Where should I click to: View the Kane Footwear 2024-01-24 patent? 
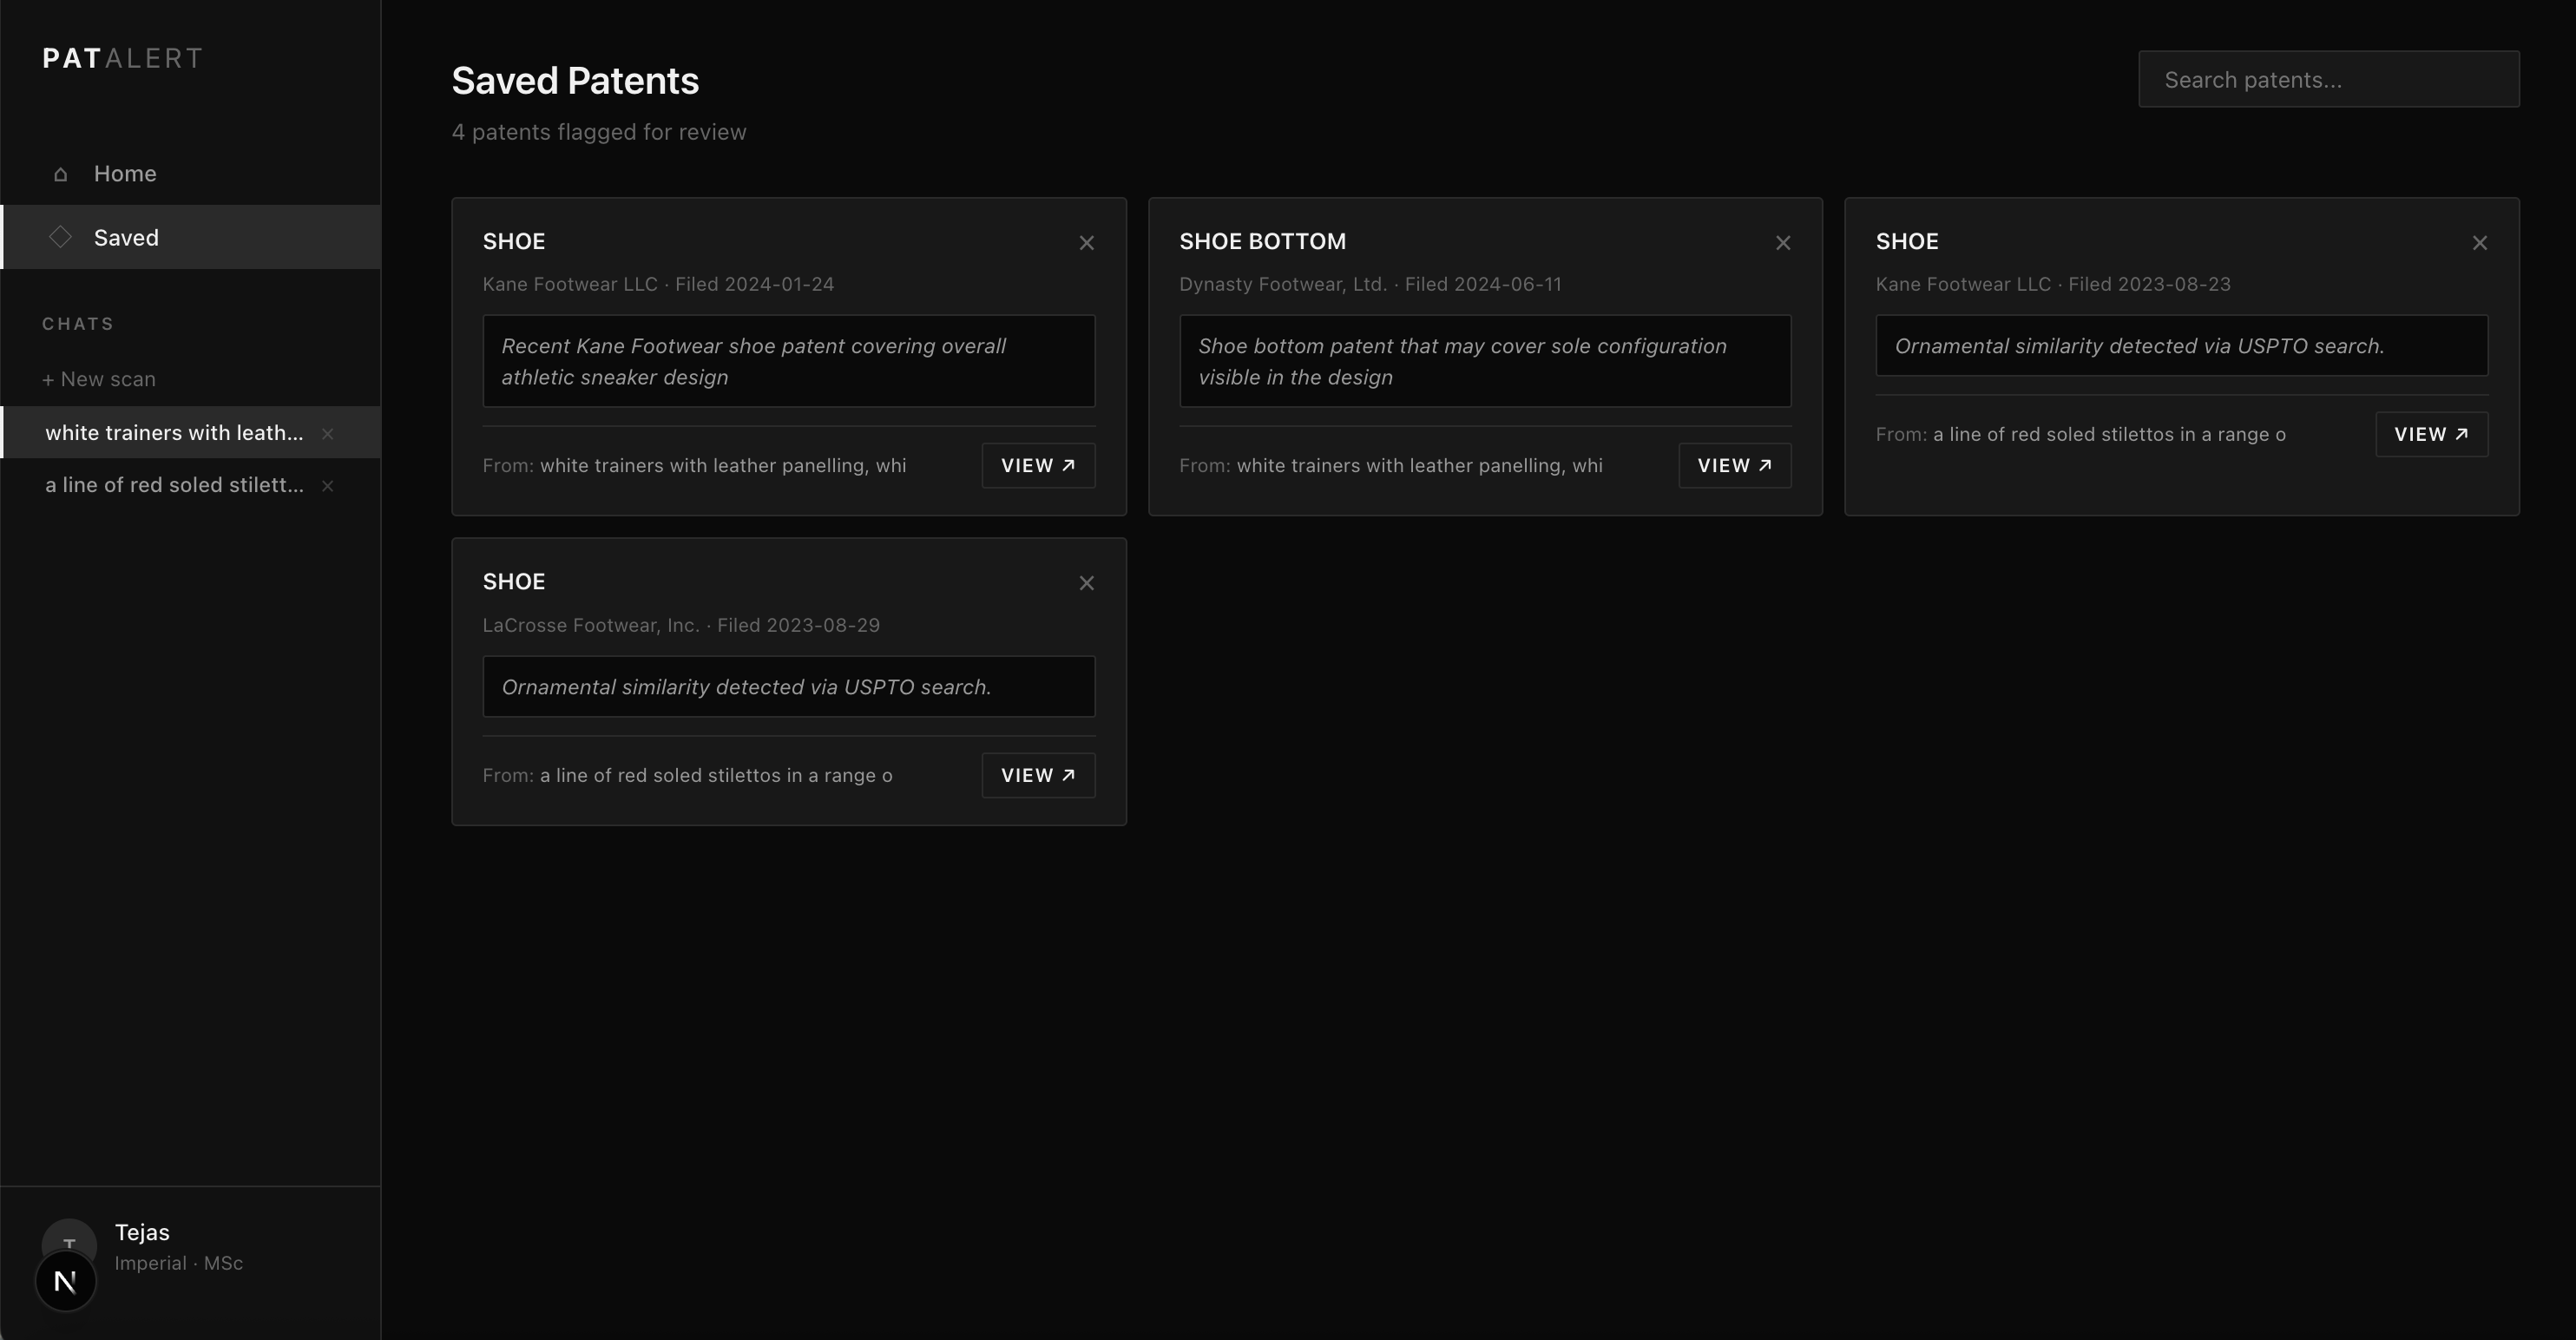point(1038,466)
